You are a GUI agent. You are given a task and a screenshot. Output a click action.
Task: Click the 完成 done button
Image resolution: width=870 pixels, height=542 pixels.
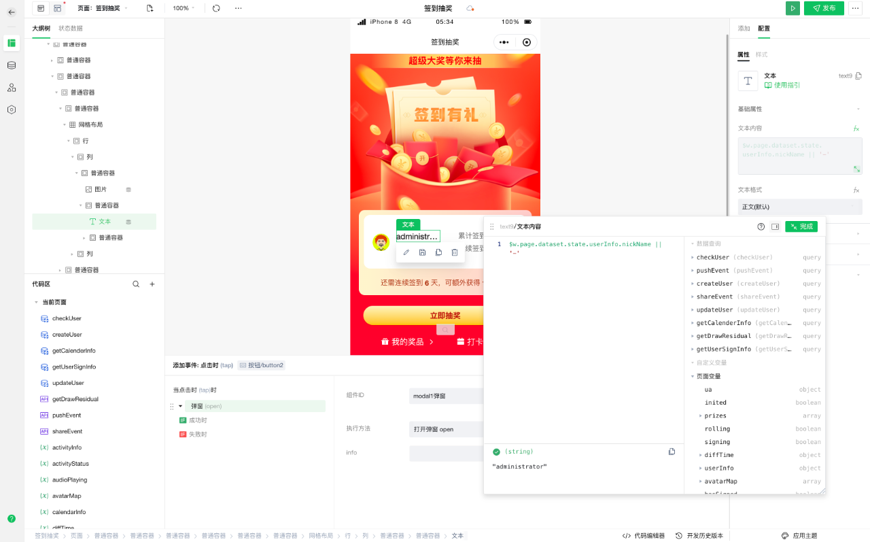click(x=801, y=226)
